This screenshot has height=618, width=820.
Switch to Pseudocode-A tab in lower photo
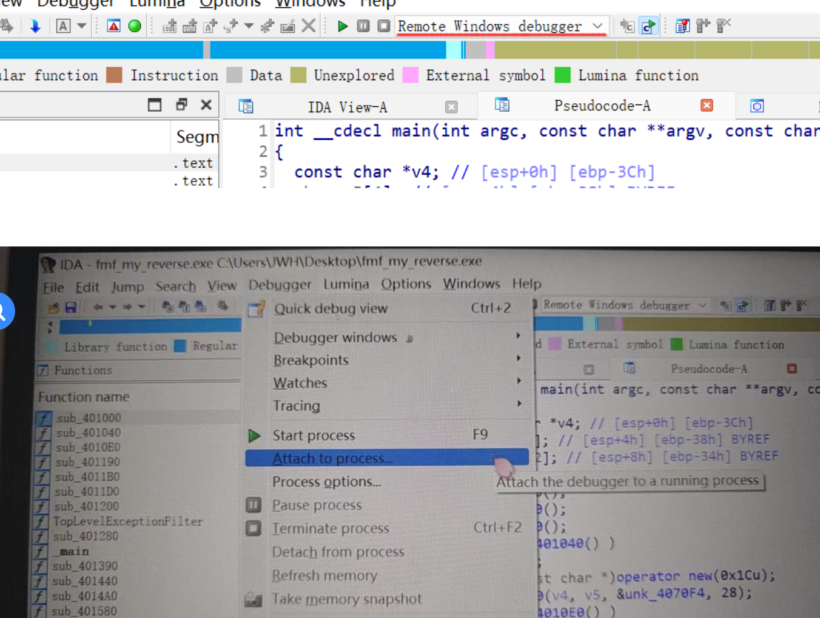pos(708,369)
